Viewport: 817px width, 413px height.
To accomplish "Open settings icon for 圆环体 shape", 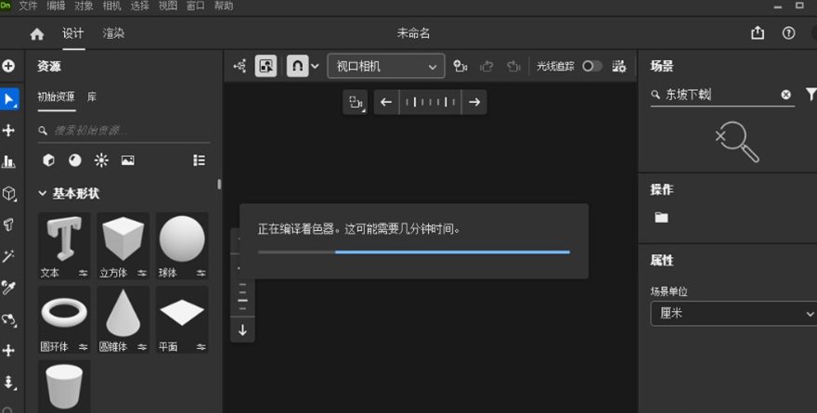I will pos(84,347).
